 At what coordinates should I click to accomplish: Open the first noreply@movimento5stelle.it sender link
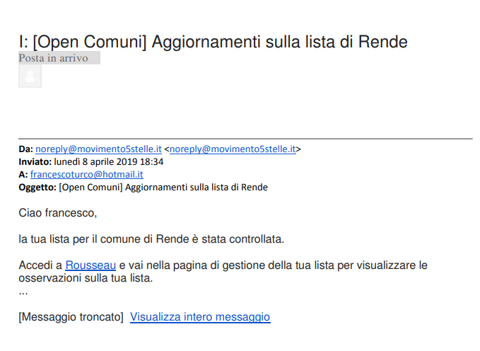tap(98, 149)
